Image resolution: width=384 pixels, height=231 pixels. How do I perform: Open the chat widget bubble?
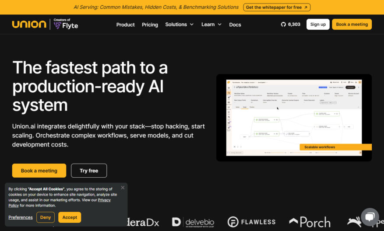click(x=370, y=217)
